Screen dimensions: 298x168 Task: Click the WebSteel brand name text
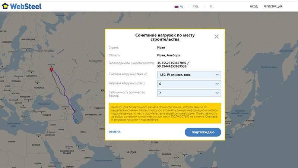26,6
